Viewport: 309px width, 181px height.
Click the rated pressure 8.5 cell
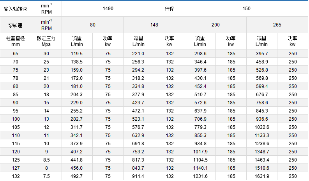46,160
